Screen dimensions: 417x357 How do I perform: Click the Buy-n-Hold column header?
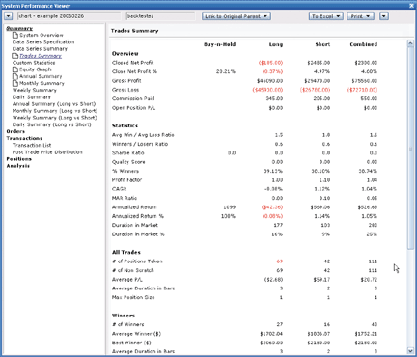point(219,44)
